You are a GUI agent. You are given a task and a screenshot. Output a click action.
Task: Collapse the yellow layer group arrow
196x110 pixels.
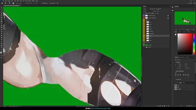click(x=146, y=20)
